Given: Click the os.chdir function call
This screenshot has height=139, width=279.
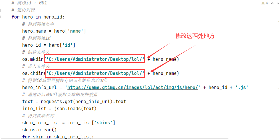Looking at the screenshot, I should click(x=33, y=73).
